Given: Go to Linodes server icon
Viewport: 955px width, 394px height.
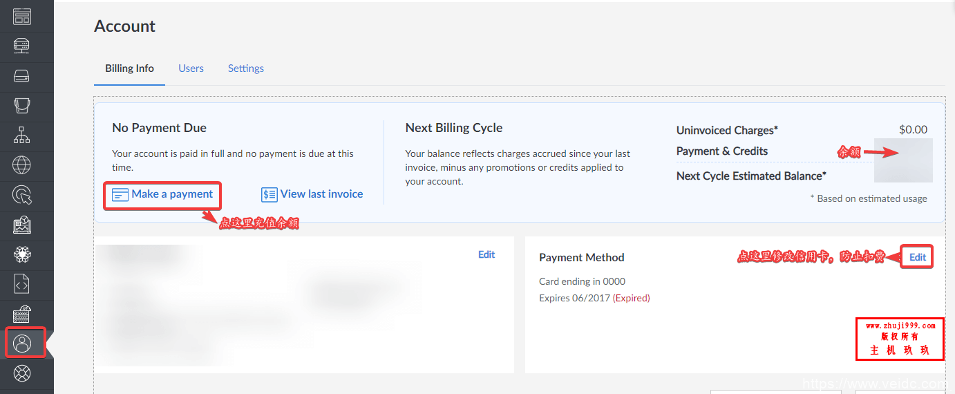Looking at the screenshot, I should (22, 46).
